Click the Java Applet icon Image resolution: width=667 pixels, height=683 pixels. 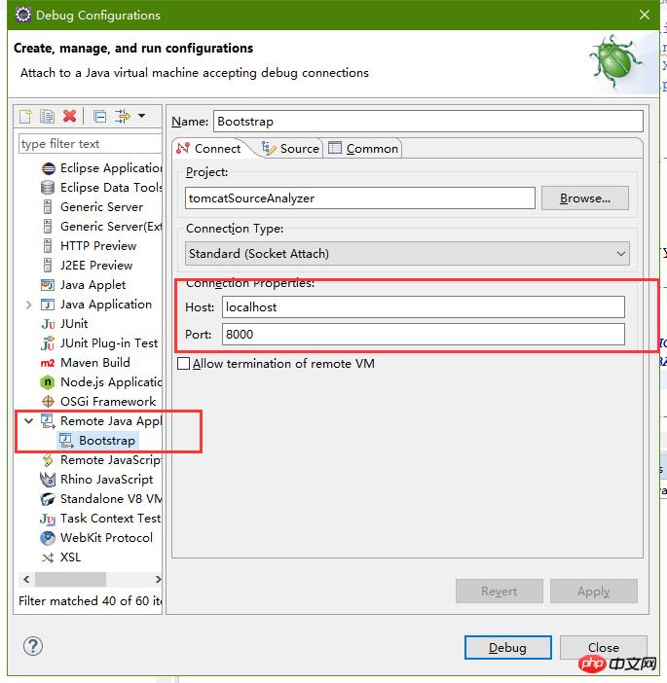click(x=48, y=285)
